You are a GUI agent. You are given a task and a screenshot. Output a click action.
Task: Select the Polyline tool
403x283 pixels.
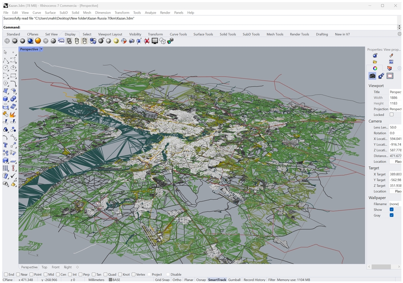6,61
